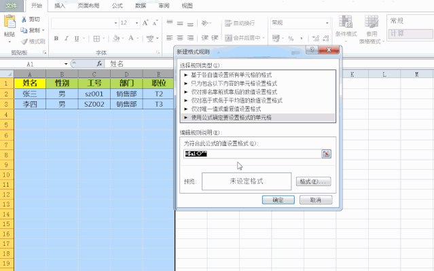434x271 pixels.
Task: Decrease font size with smaller A
Action: tap(155, 23)
